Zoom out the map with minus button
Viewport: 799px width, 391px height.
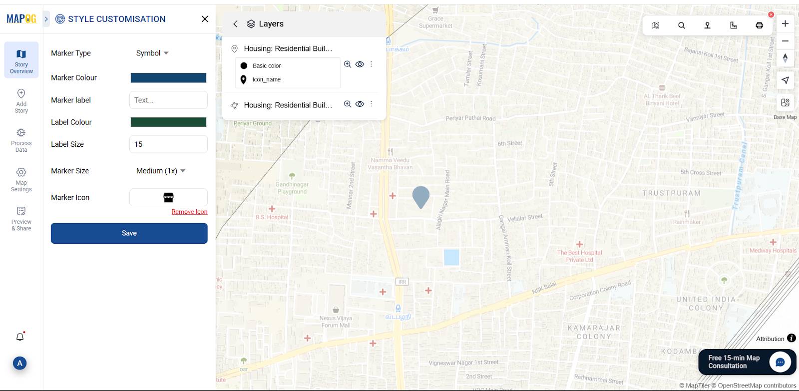point(785,41)
